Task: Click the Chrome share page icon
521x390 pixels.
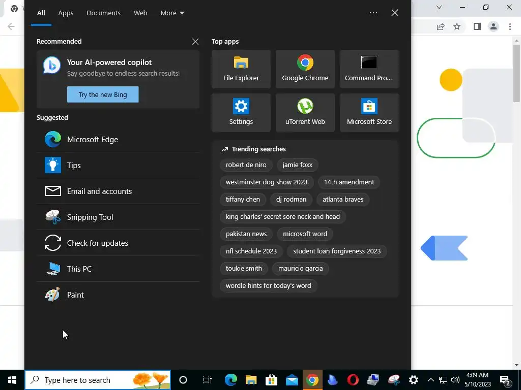Action: pyautogui.click(x=441, y=26)
